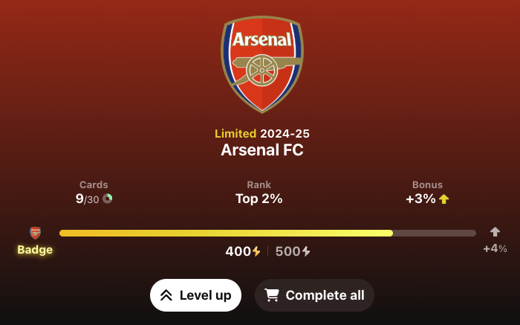This screenshot has height=325, width=520.
Task: Click the yellow lightning bolt beside 400
Action: (x=256, y=251)
